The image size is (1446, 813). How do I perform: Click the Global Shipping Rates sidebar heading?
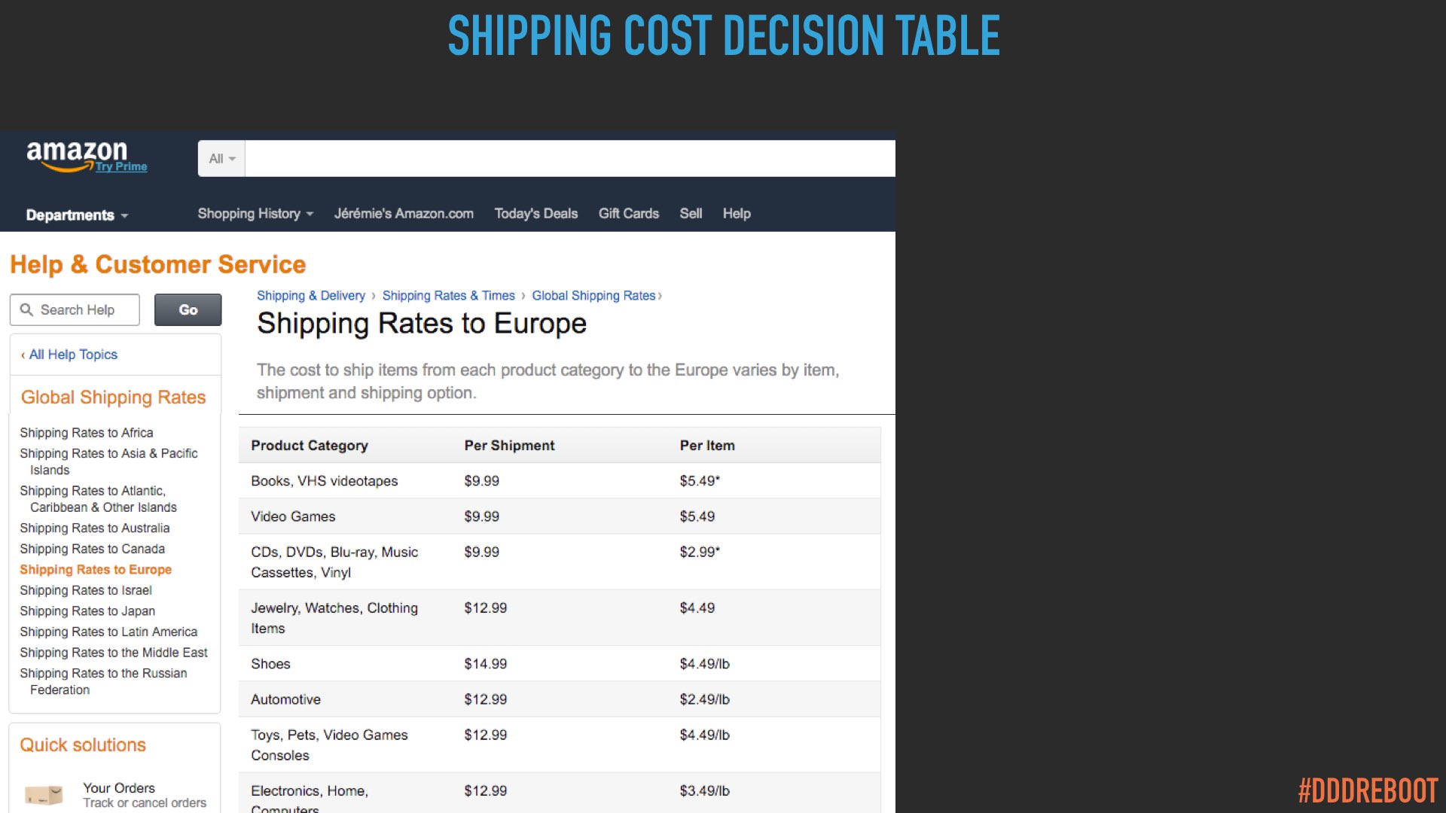[114, 397]
